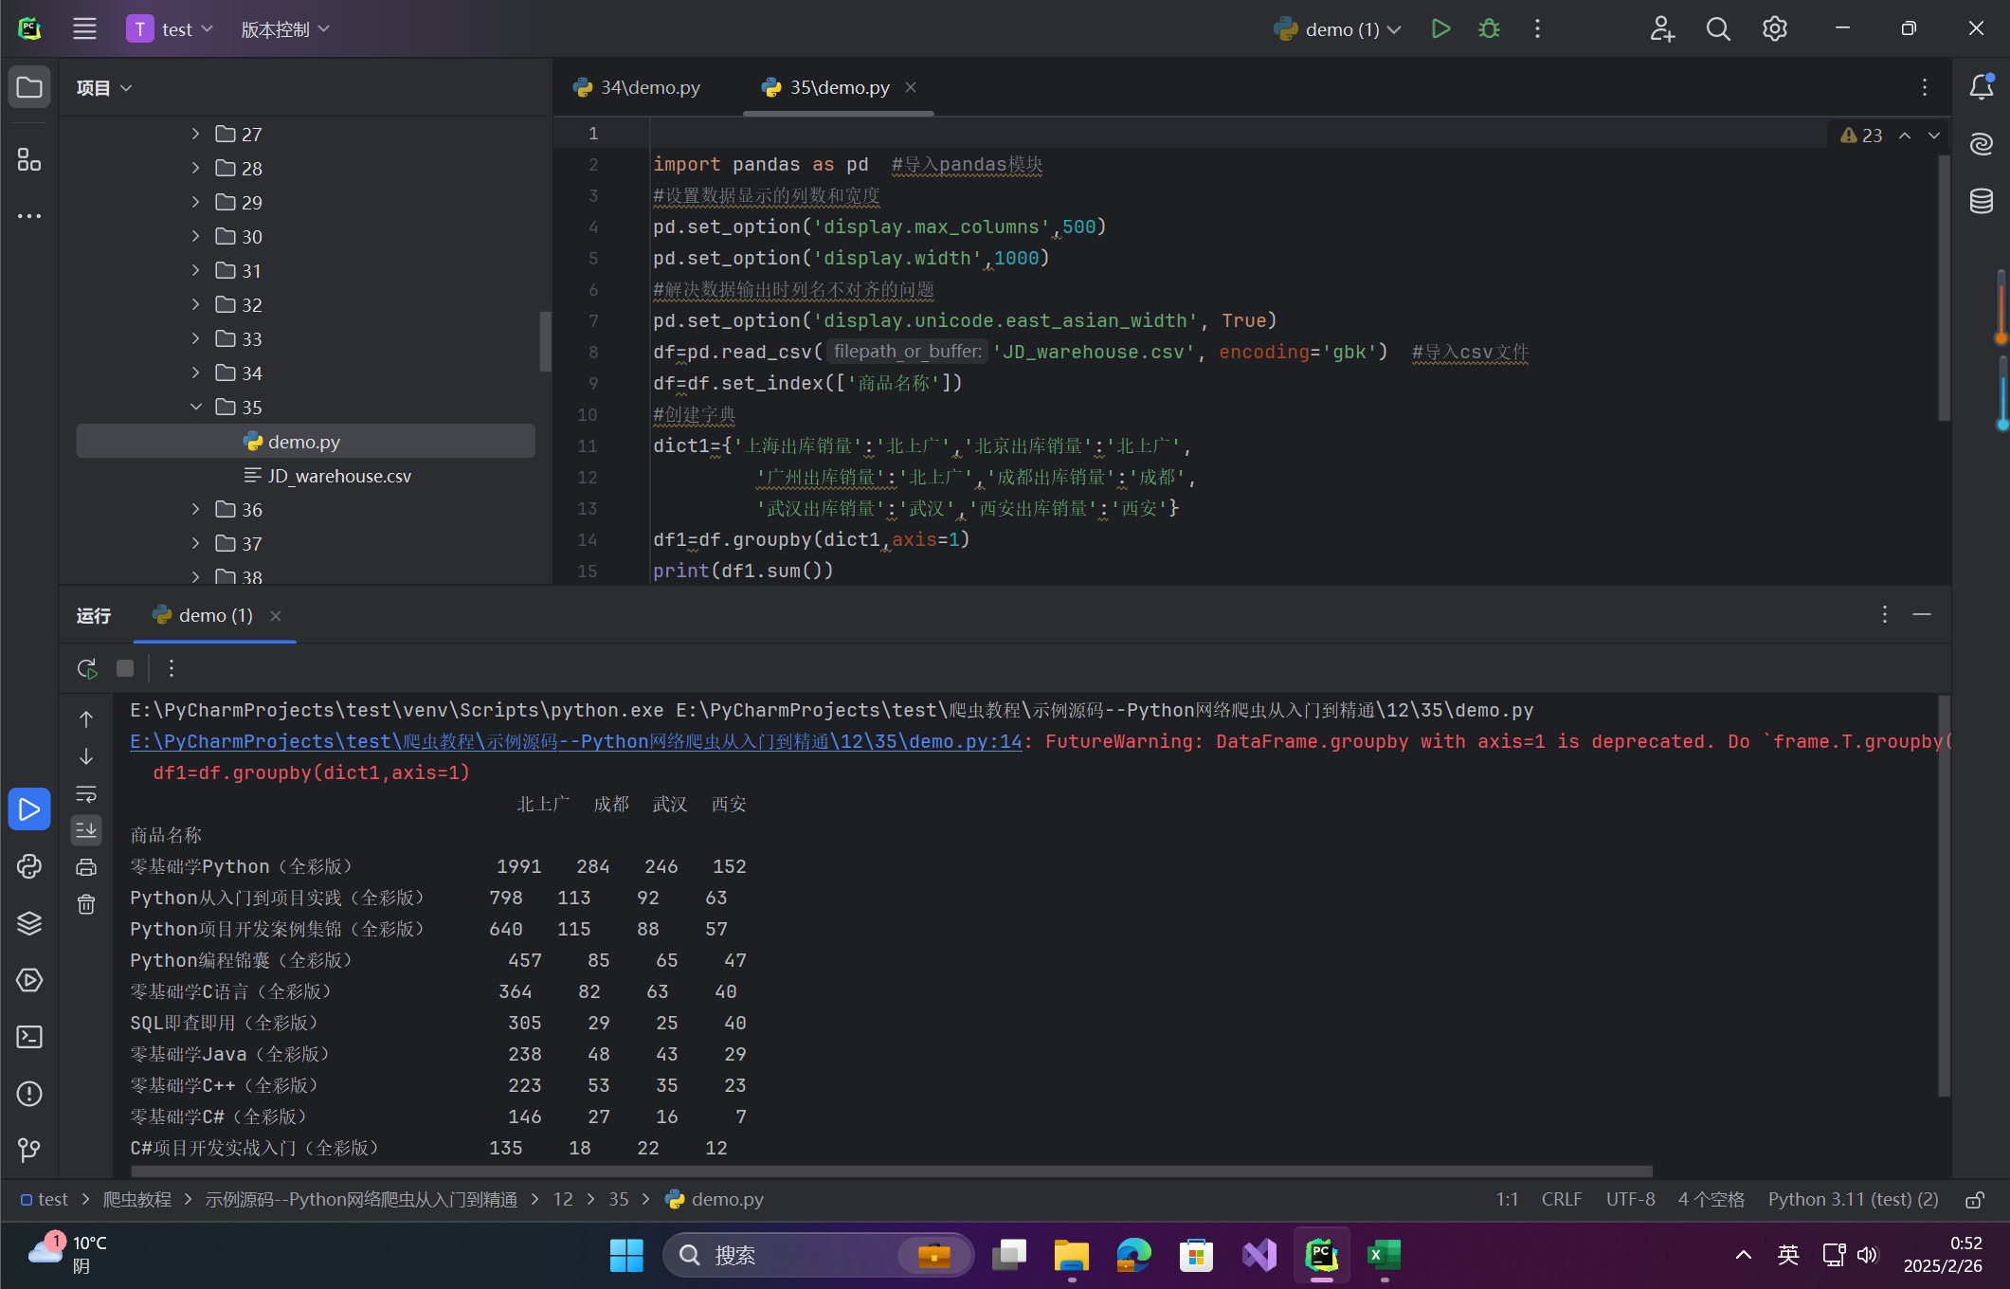Select JD_warehouse.csv in project tree

328,476
